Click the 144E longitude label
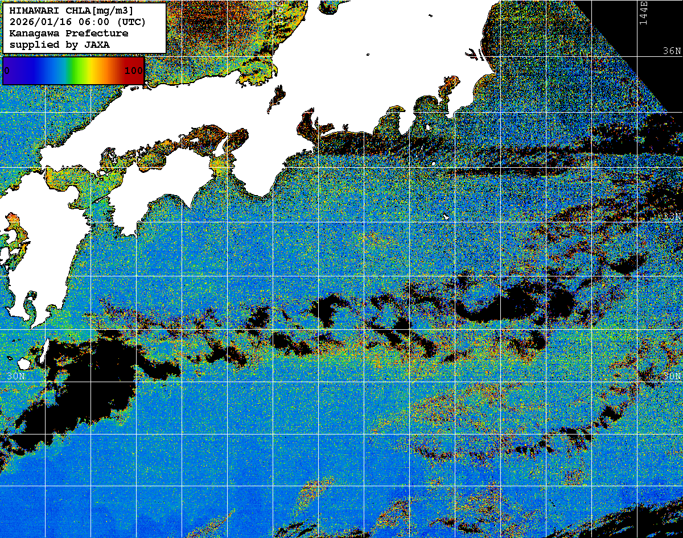 tap(643, 13)
